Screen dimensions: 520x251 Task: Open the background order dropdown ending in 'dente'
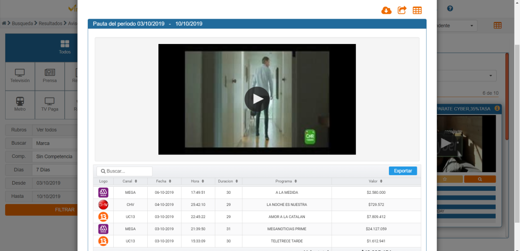(457, 26)
